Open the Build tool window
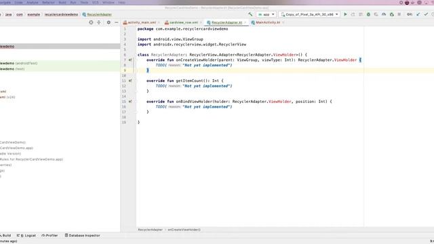 click(5, 235)
